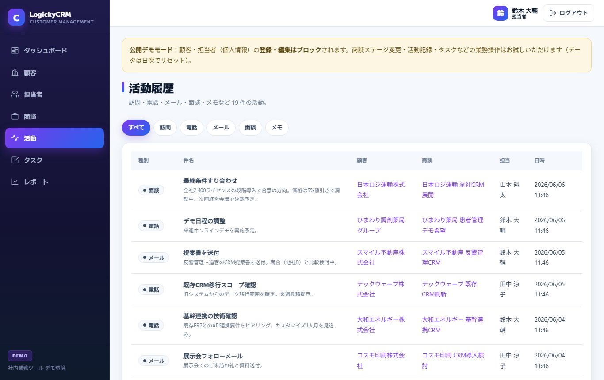This screenshot has width=604, height=380.
Task: Open deal link ひまわり薬局 患者管理デモ希望
Action: coord(453,225)
